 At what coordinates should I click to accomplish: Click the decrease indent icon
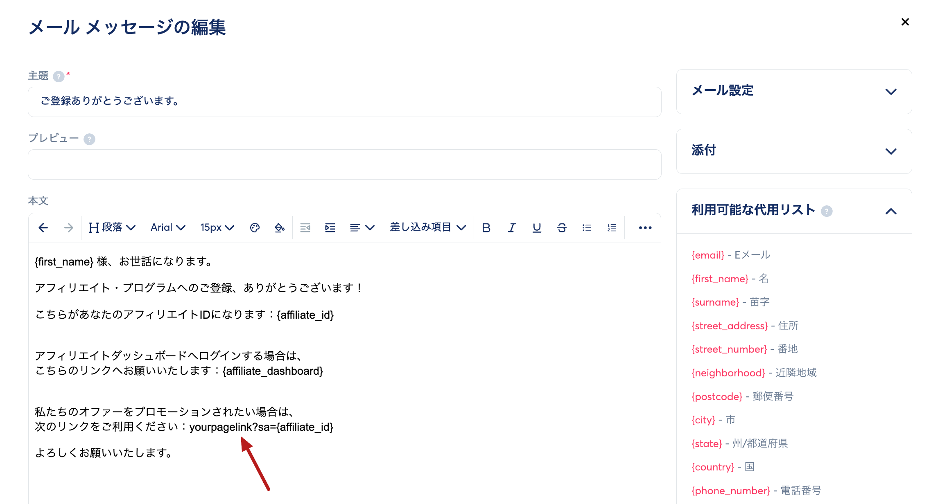pyautogui.click(x=305, y=228)
